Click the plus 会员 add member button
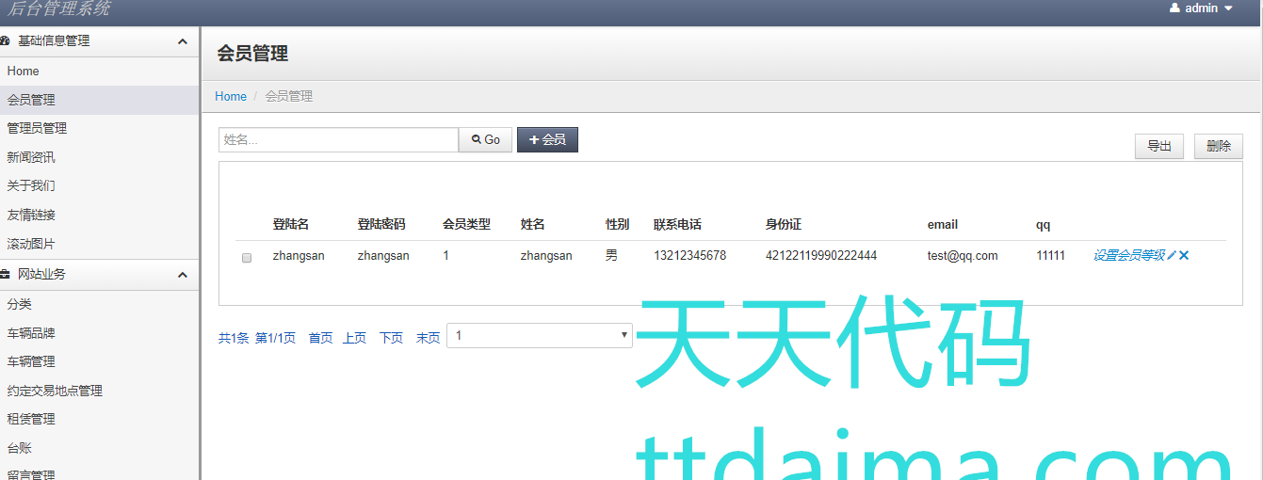Viewport: 1263px width, 480px height. 547,139
